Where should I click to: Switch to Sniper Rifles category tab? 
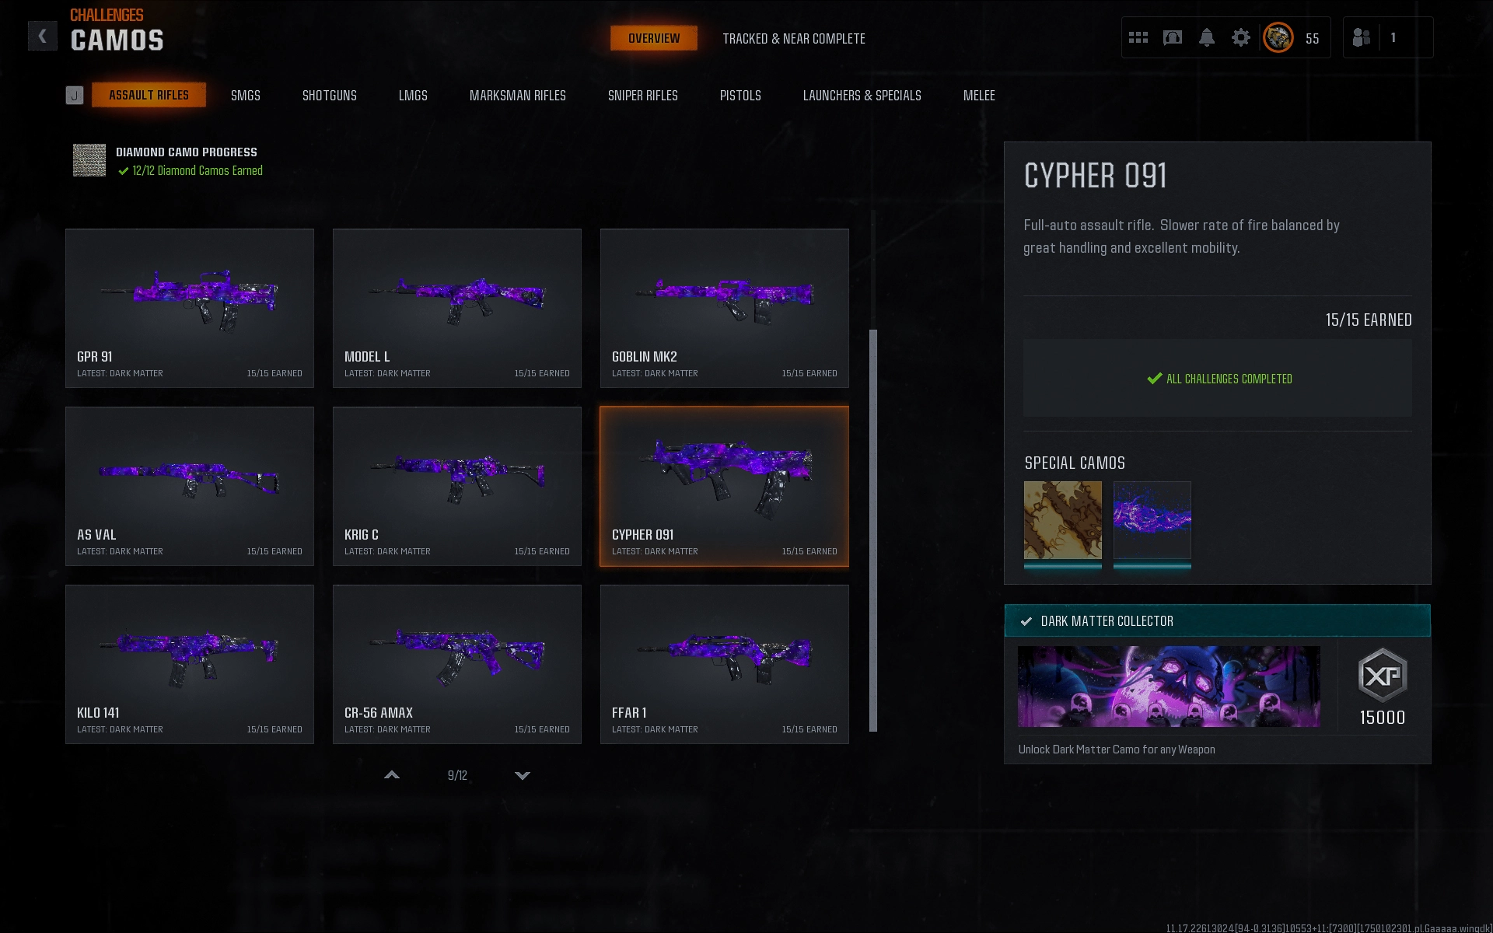point(643,95)
